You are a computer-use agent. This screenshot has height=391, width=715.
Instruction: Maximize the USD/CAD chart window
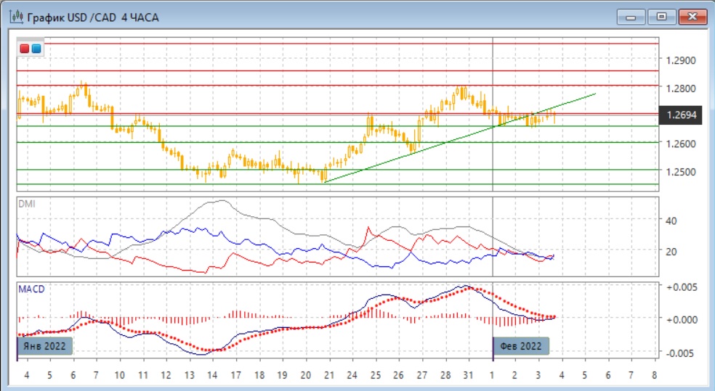pos(662,16)
